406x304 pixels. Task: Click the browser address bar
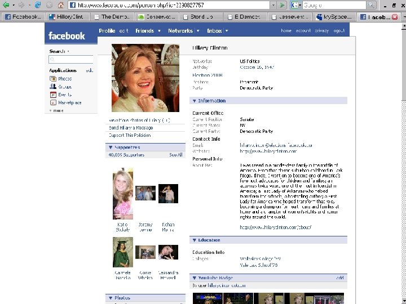pyautogui.click(x=170, y=5)
